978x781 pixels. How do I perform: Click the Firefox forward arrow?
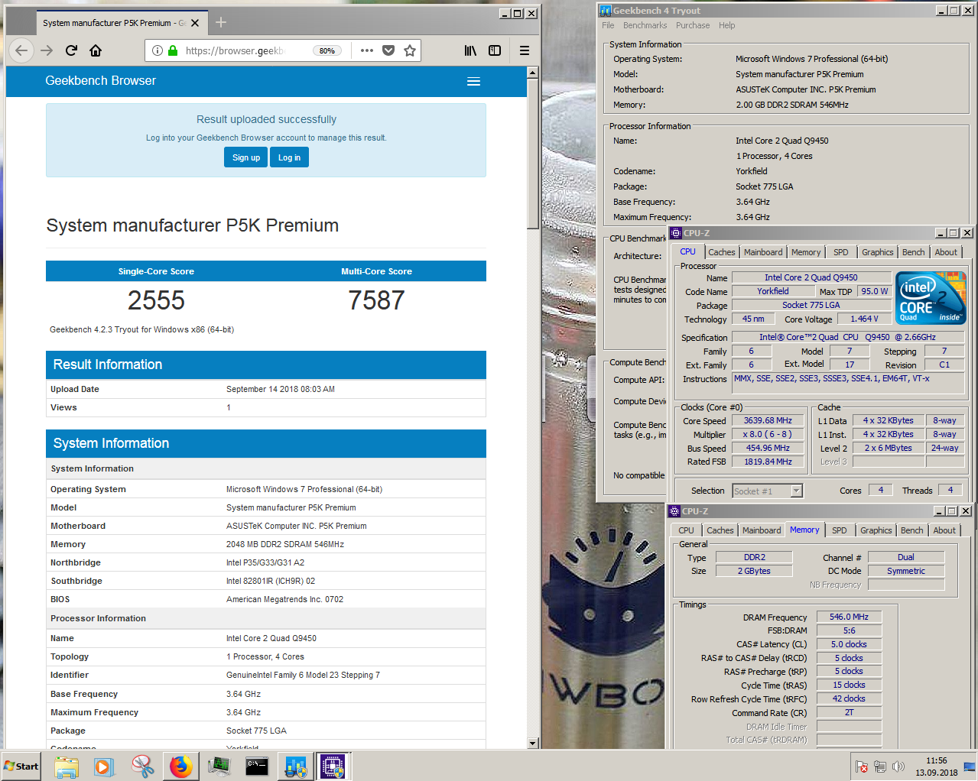tap(47, 50)
